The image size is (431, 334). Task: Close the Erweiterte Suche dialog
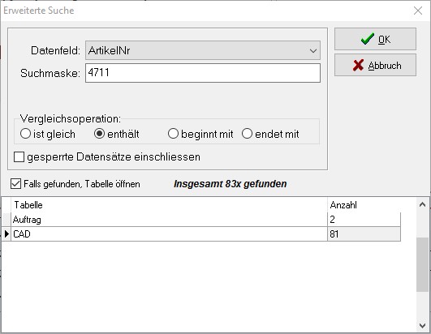418,11
